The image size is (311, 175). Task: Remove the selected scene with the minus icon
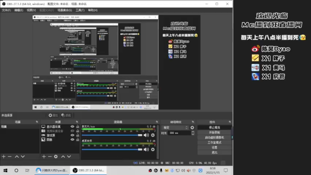pos(9,157)
